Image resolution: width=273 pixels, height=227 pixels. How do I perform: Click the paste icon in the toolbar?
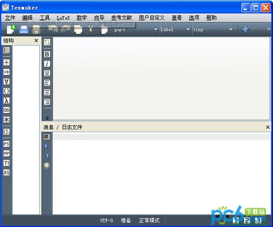click(104, 29)
